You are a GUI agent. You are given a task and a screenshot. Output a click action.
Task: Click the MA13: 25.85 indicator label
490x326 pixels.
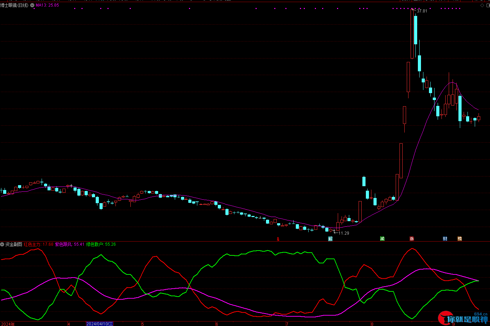click(47, 5)
